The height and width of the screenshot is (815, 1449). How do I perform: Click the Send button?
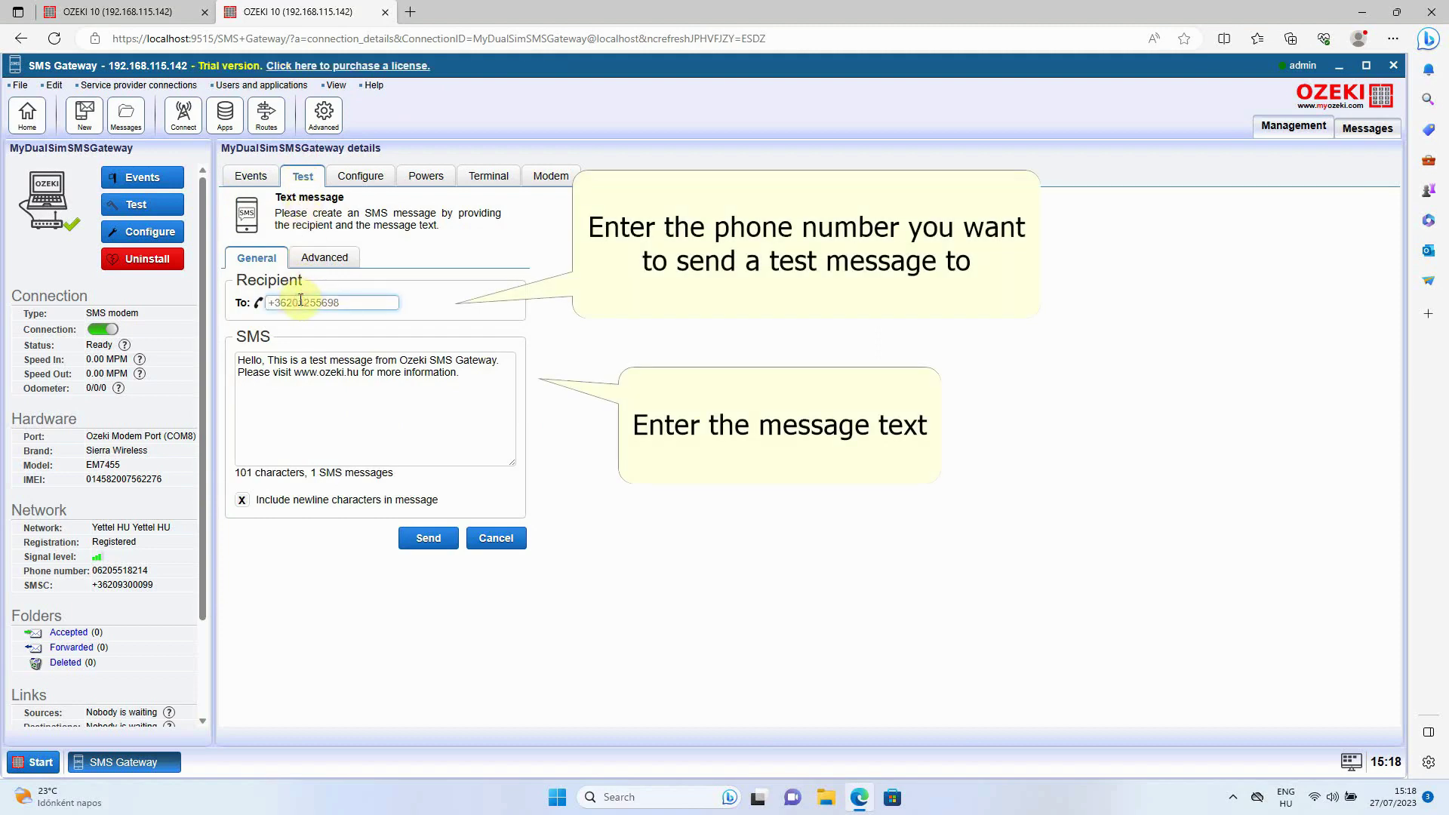point(428,538)
